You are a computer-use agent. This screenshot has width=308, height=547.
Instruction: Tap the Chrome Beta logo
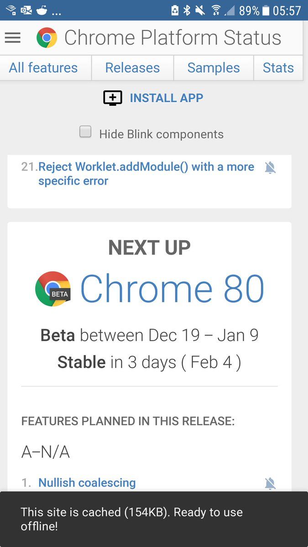(x=53, y=289)
